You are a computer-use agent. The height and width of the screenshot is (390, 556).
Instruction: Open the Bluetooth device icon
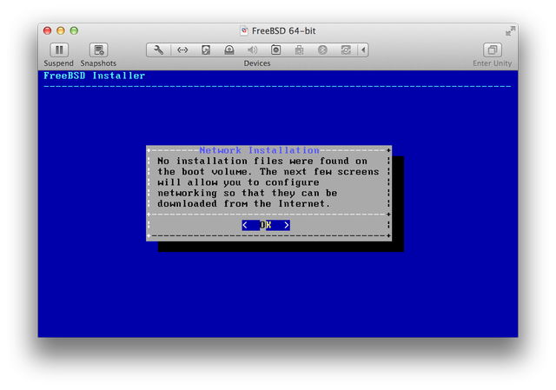[x=322, y=50]
